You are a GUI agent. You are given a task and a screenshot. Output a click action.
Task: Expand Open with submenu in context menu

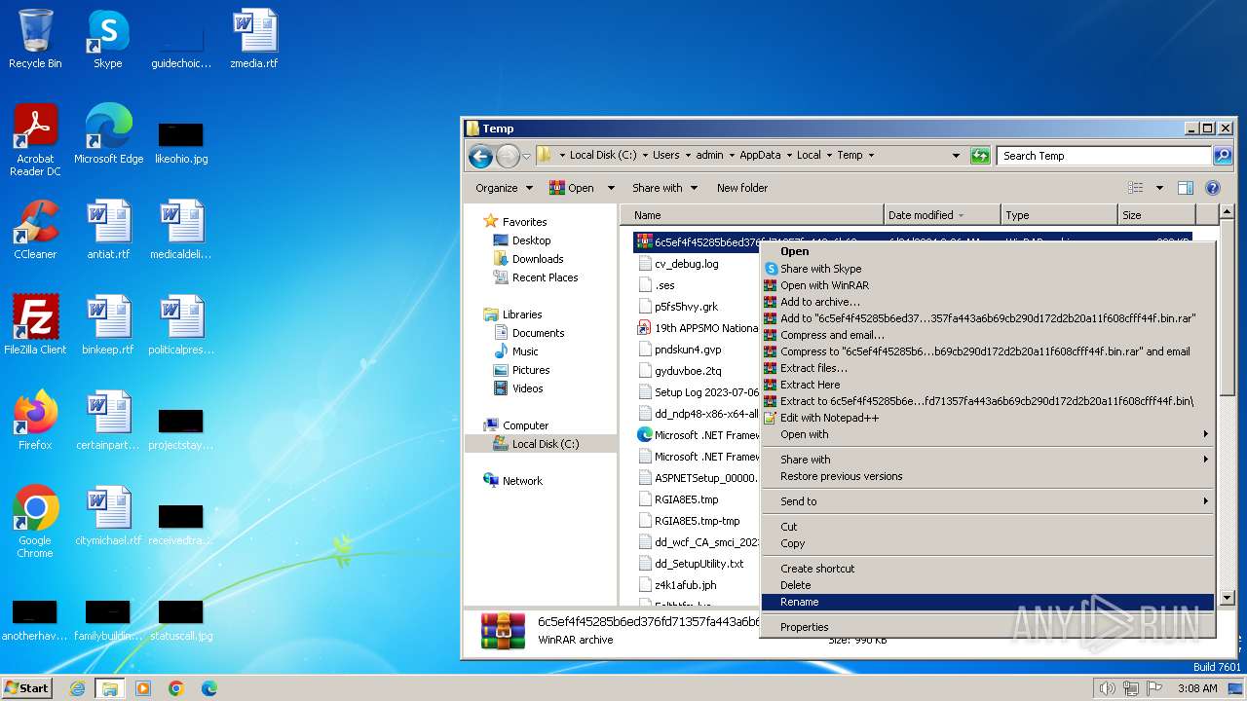tap(987, 434)
